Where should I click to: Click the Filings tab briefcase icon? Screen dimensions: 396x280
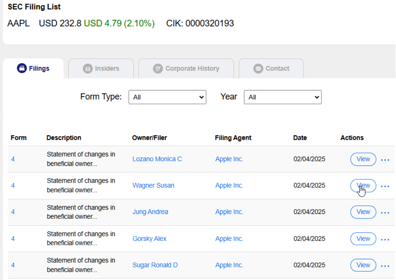click(22, 68)
